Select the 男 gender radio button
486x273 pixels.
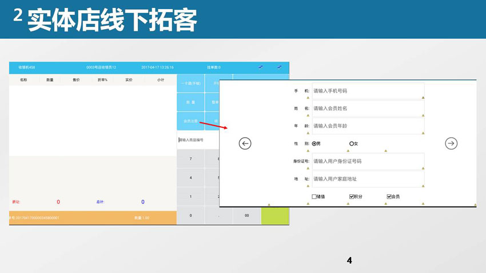(314, 143)
